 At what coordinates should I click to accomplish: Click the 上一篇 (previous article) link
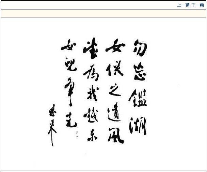tap(183, 5)
